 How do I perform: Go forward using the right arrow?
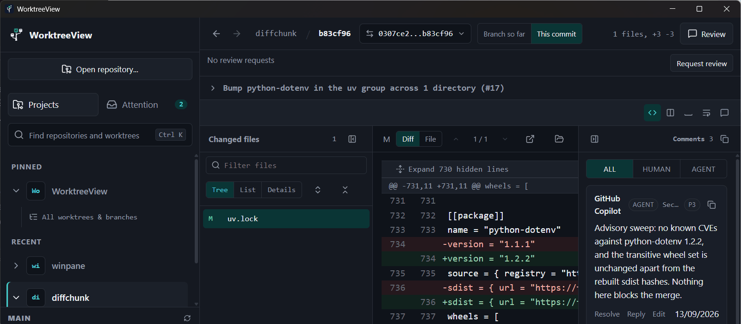tap(237, 34)
